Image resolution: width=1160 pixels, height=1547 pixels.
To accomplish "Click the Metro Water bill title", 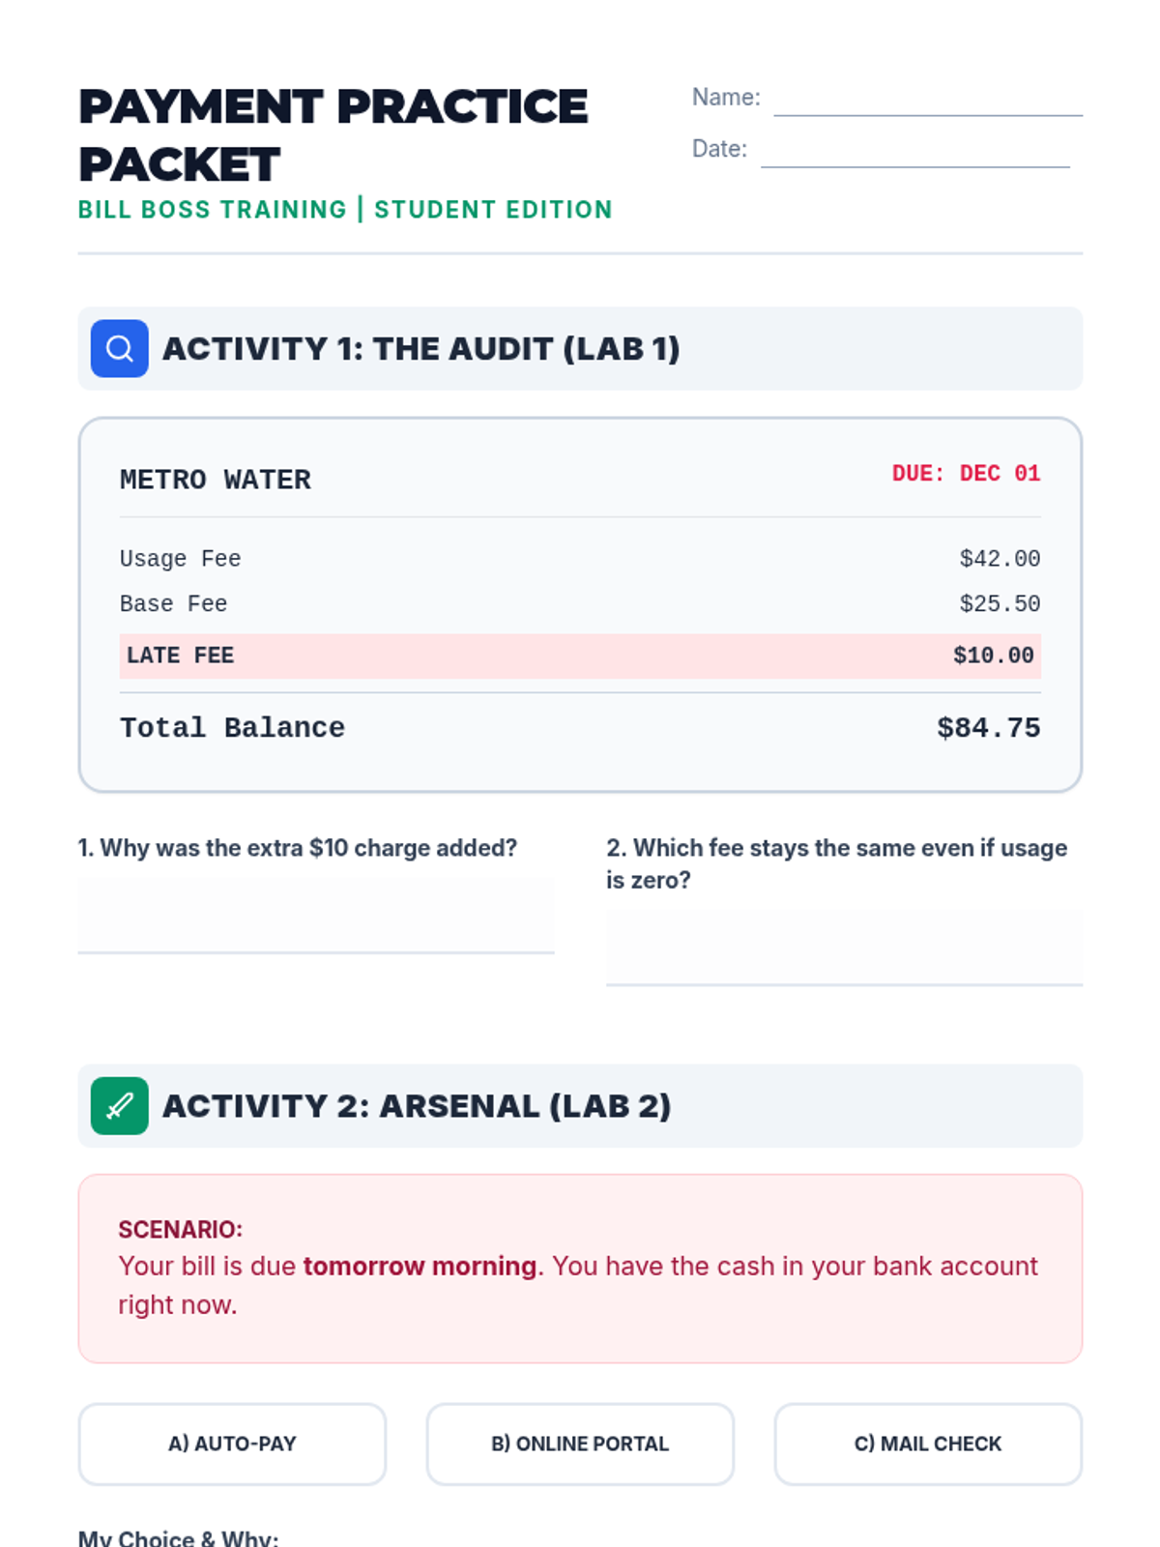I will (216, 480).
